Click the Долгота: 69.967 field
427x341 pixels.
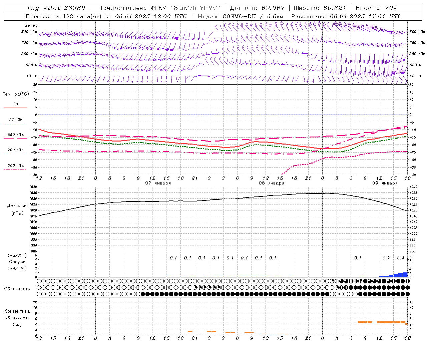pos(257,8)
